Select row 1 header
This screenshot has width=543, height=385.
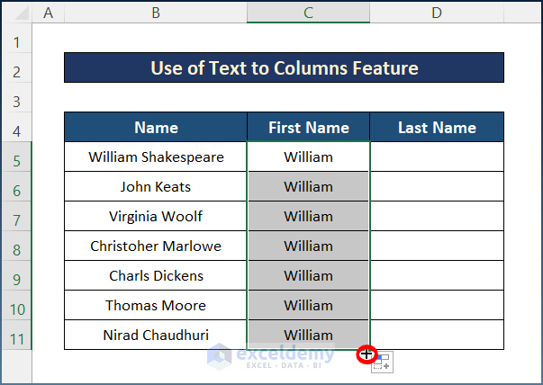coord(16,42)
